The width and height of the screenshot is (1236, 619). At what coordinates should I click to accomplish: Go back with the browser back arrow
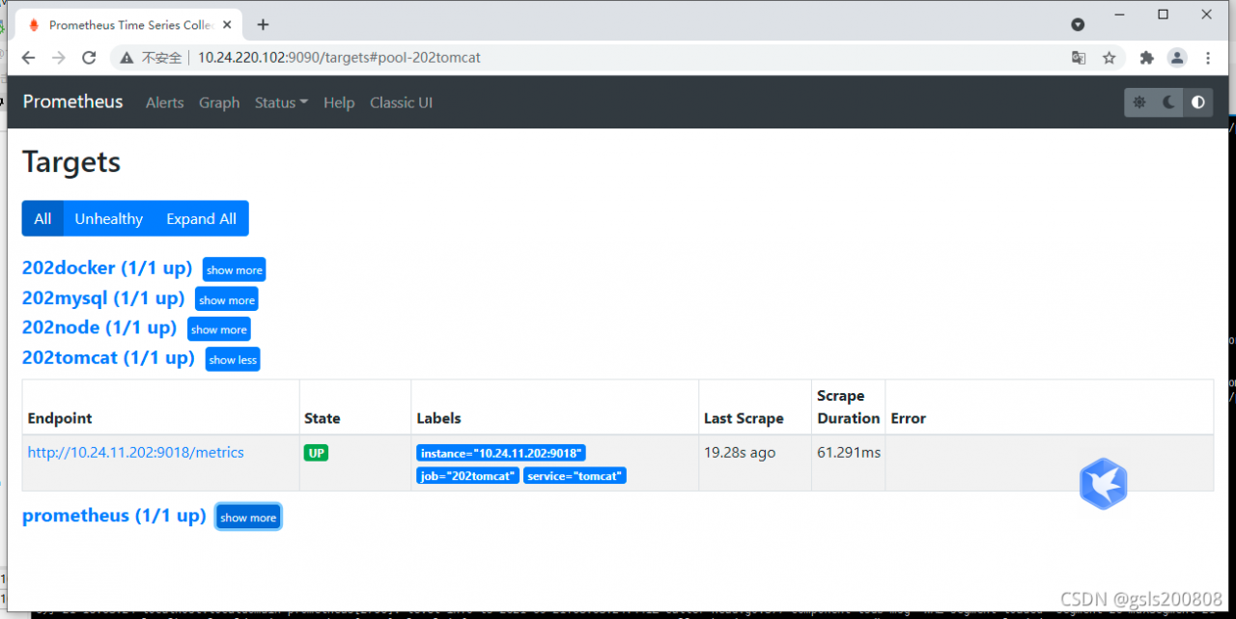pos(28,58)
